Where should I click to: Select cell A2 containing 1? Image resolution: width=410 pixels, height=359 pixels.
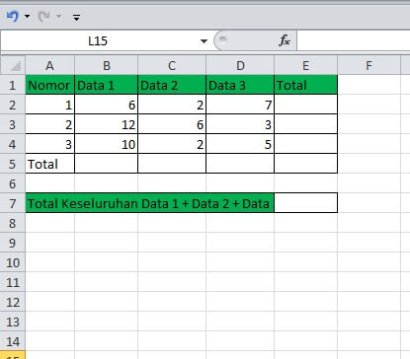pos(50,105)
